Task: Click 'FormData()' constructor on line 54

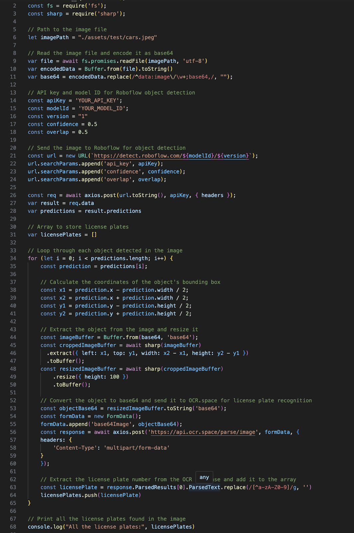Action: click(122, 416)
